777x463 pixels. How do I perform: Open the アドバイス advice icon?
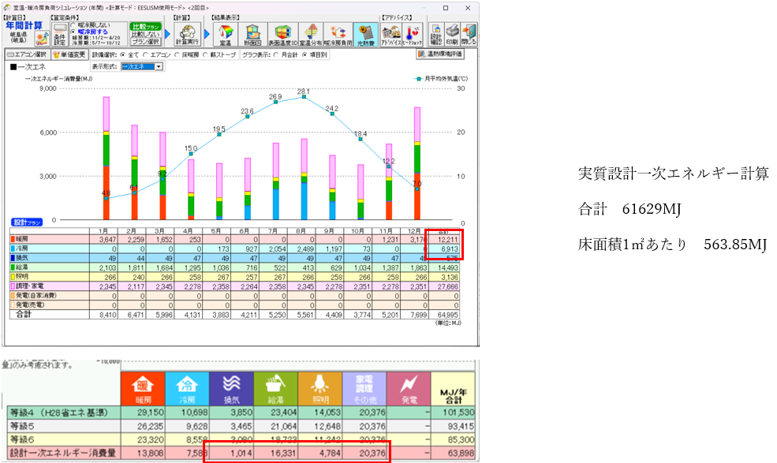coord(390,34)
